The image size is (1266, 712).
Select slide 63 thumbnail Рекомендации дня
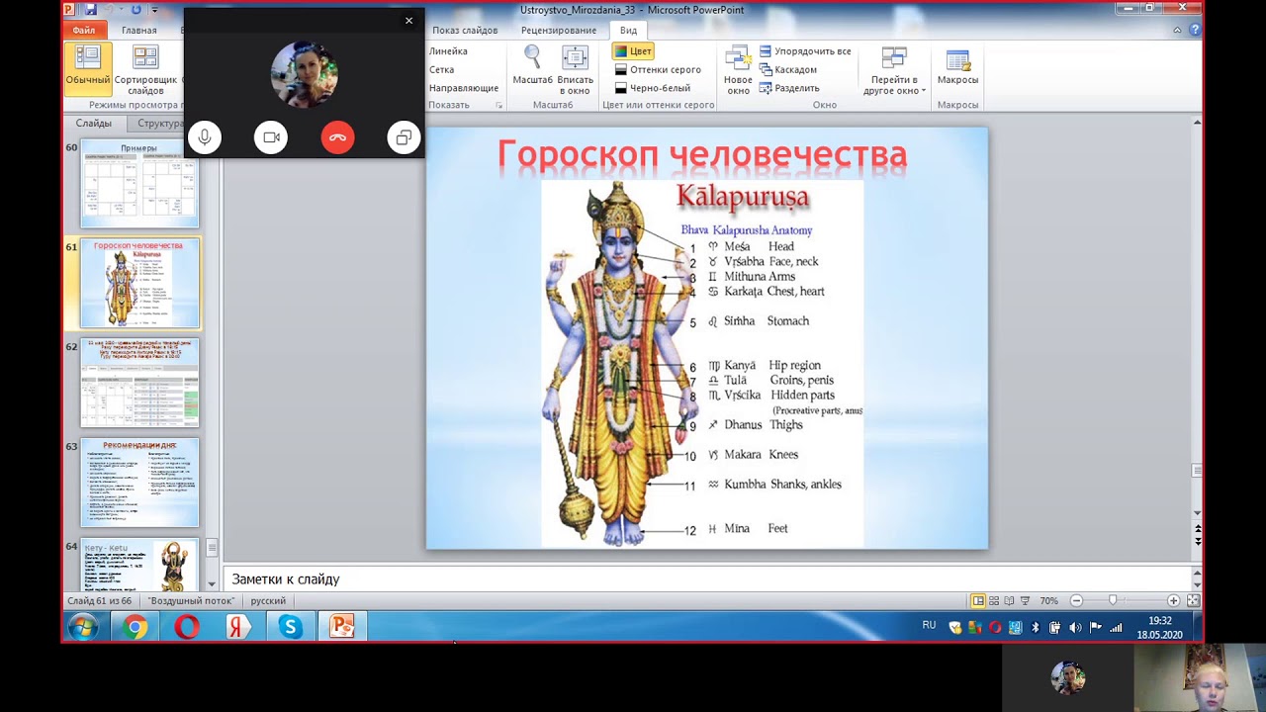coord(139,483)
